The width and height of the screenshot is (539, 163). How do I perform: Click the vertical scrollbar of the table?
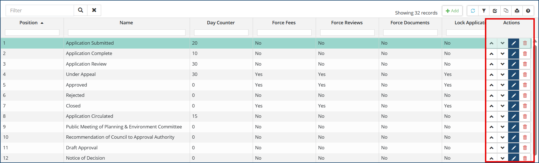coord(536,98)
